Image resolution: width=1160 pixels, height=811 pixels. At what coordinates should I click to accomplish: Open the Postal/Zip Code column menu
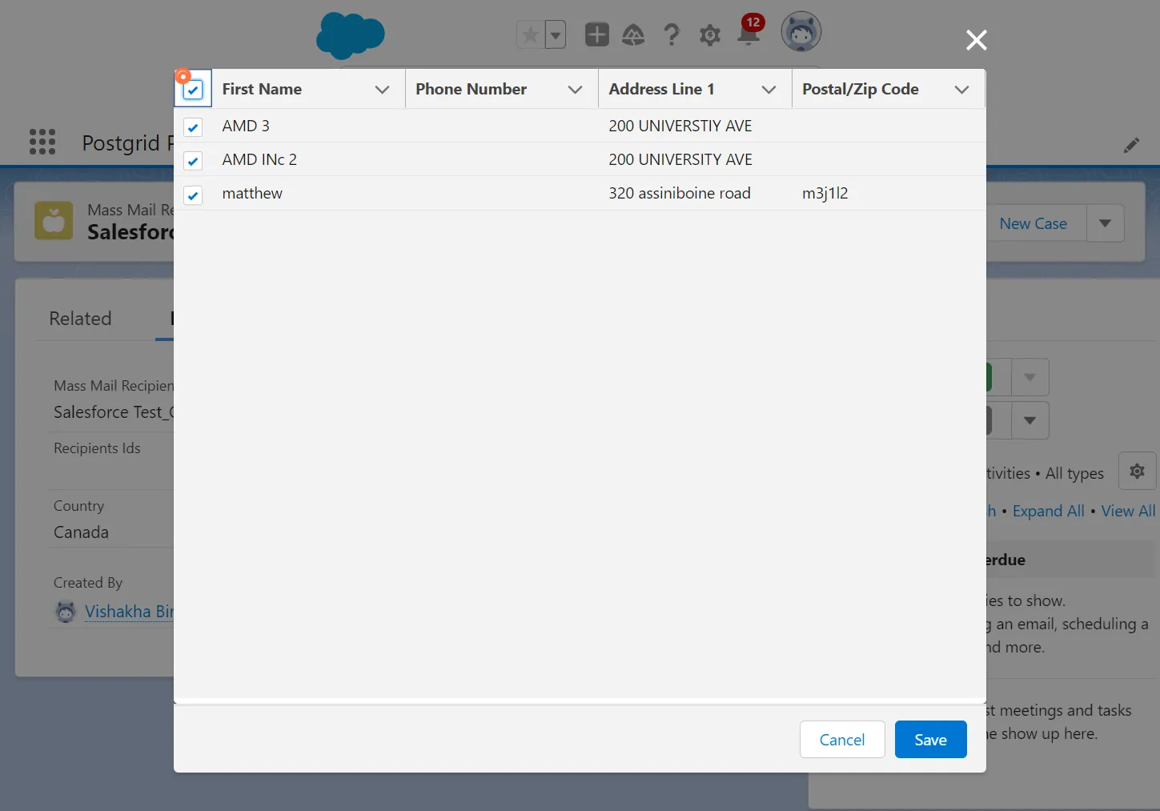(x=961, y=90)
